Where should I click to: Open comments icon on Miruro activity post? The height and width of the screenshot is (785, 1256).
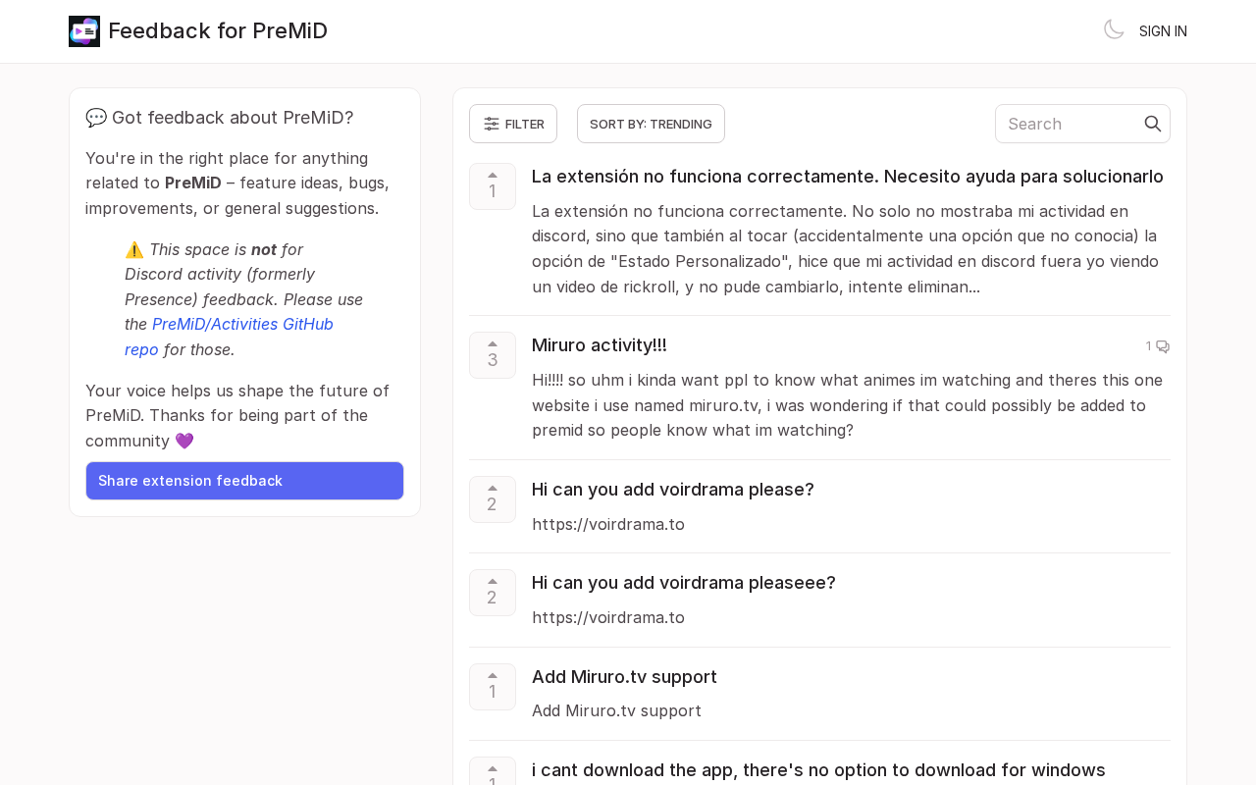[x=1158, y=346]
